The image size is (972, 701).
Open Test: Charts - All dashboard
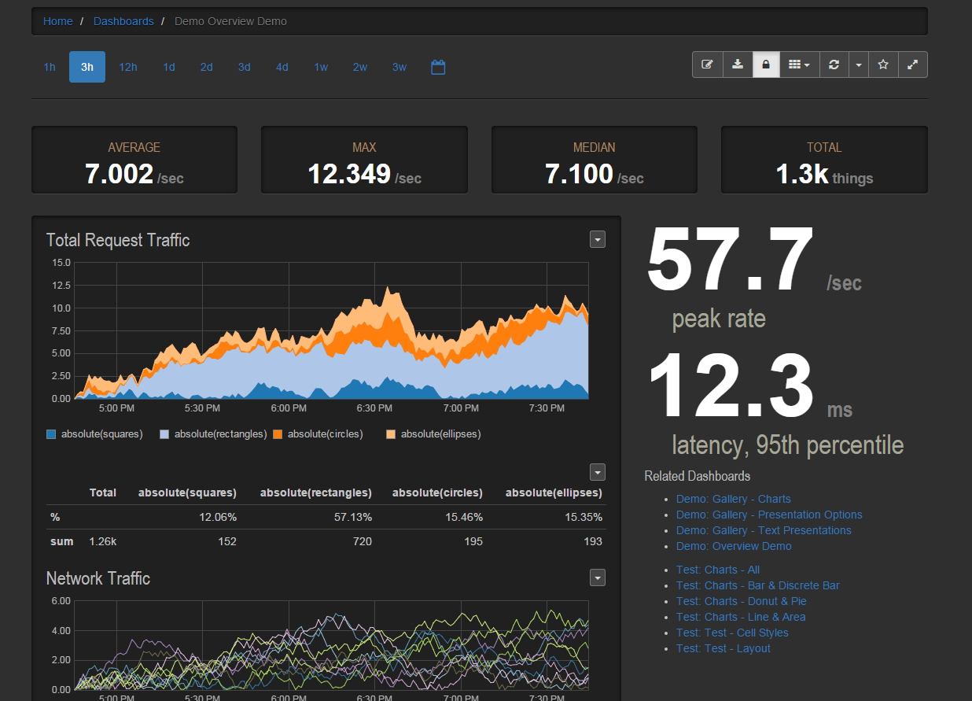[x=718, y=570]
